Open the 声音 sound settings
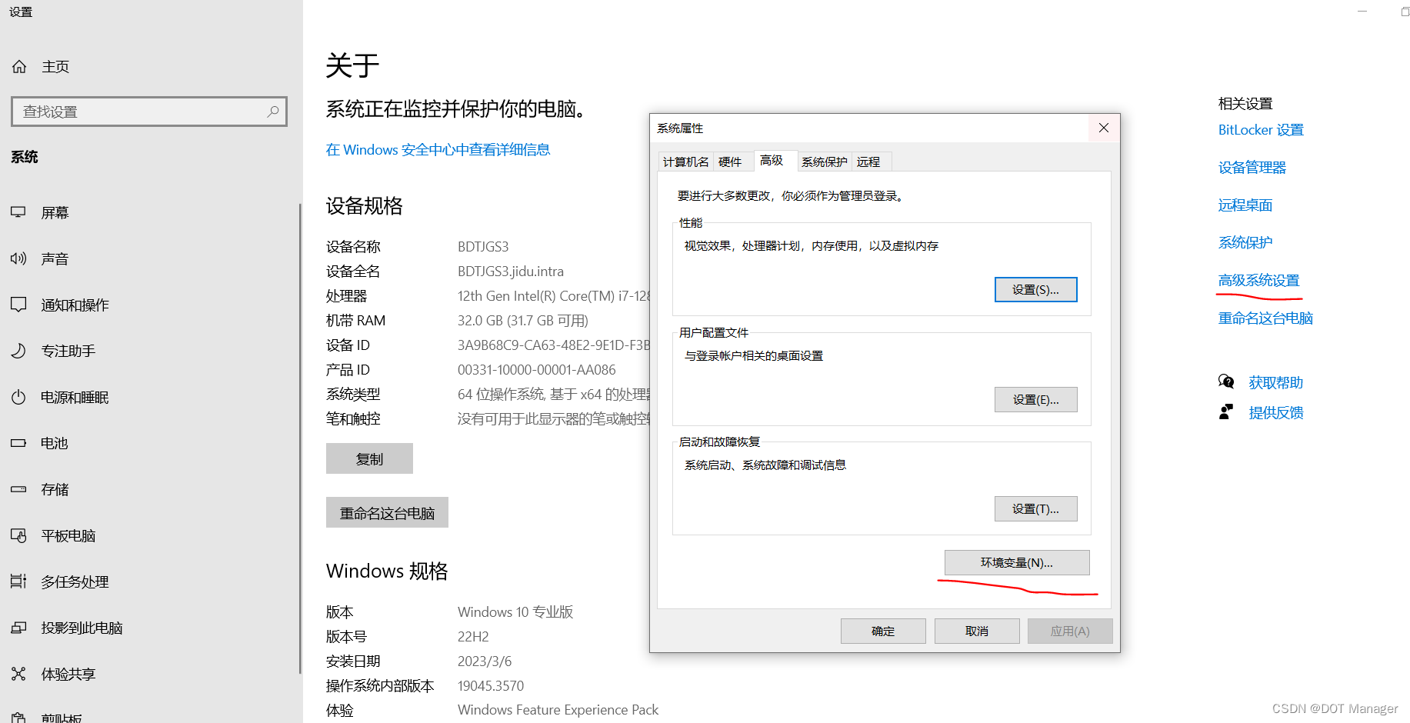Viewport: 1410px width, 723px height. (54, 258)
